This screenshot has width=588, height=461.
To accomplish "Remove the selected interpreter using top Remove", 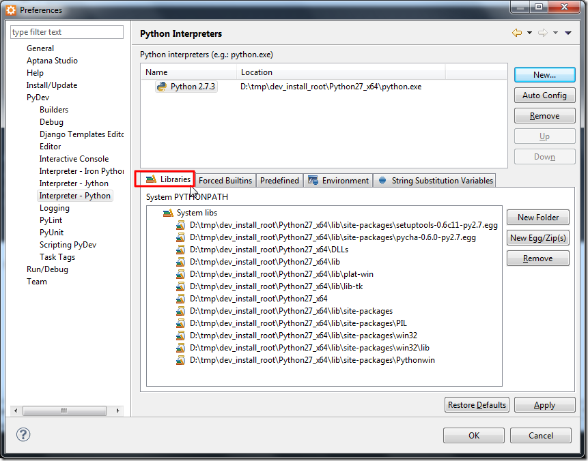I will pyautogui.click(x=544, y=116).
